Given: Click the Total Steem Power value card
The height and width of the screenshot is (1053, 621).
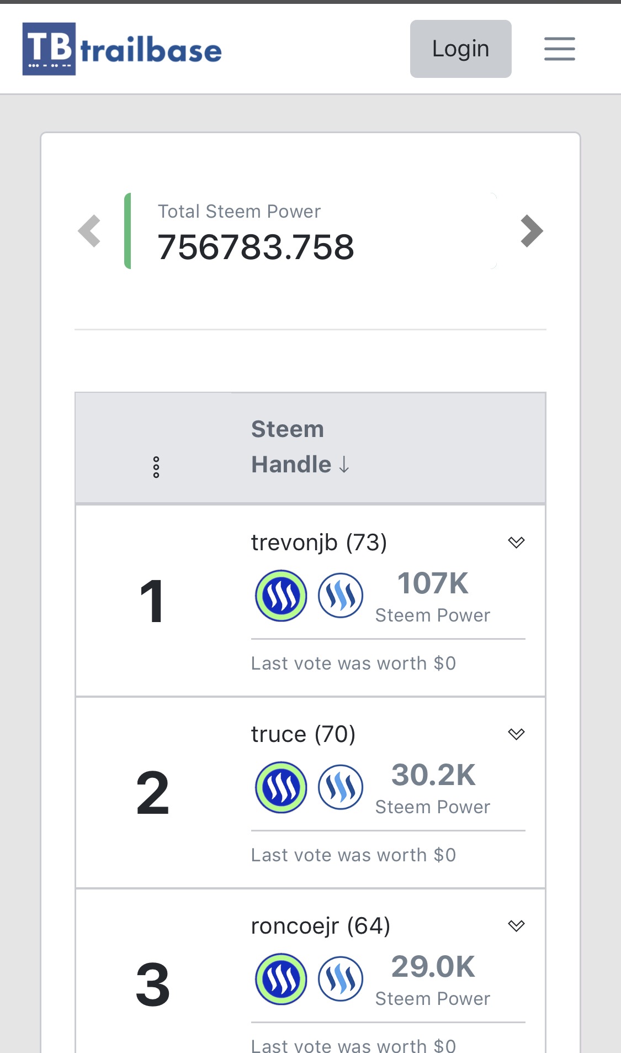Looking at the screenshot, I should 310,231.
